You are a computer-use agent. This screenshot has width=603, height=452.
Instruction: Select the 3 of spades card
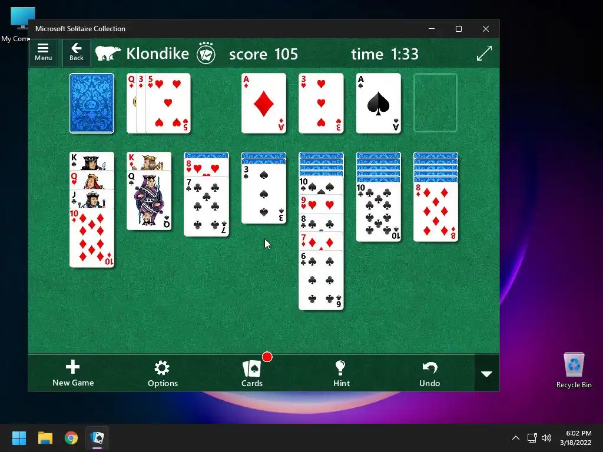[x=263, y=194]
